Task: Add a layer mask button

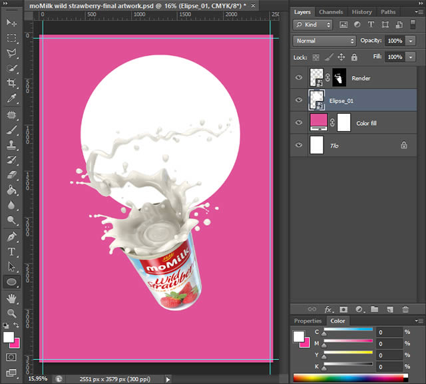Action: click(x=343, y=309)
